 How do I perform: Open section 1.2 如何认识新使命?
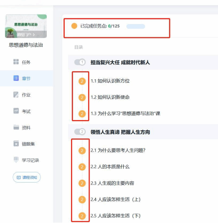coord(110,97)
